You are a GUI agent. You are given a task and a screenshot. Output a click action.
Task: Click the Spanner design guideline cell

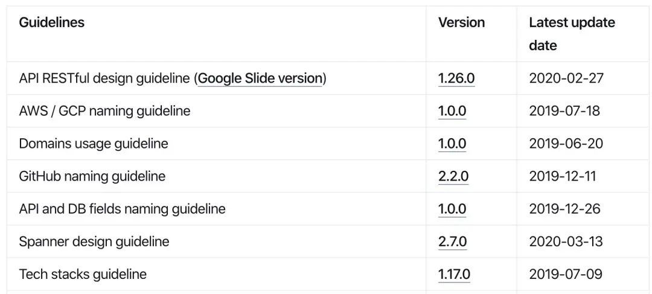(x=94, y=241)
